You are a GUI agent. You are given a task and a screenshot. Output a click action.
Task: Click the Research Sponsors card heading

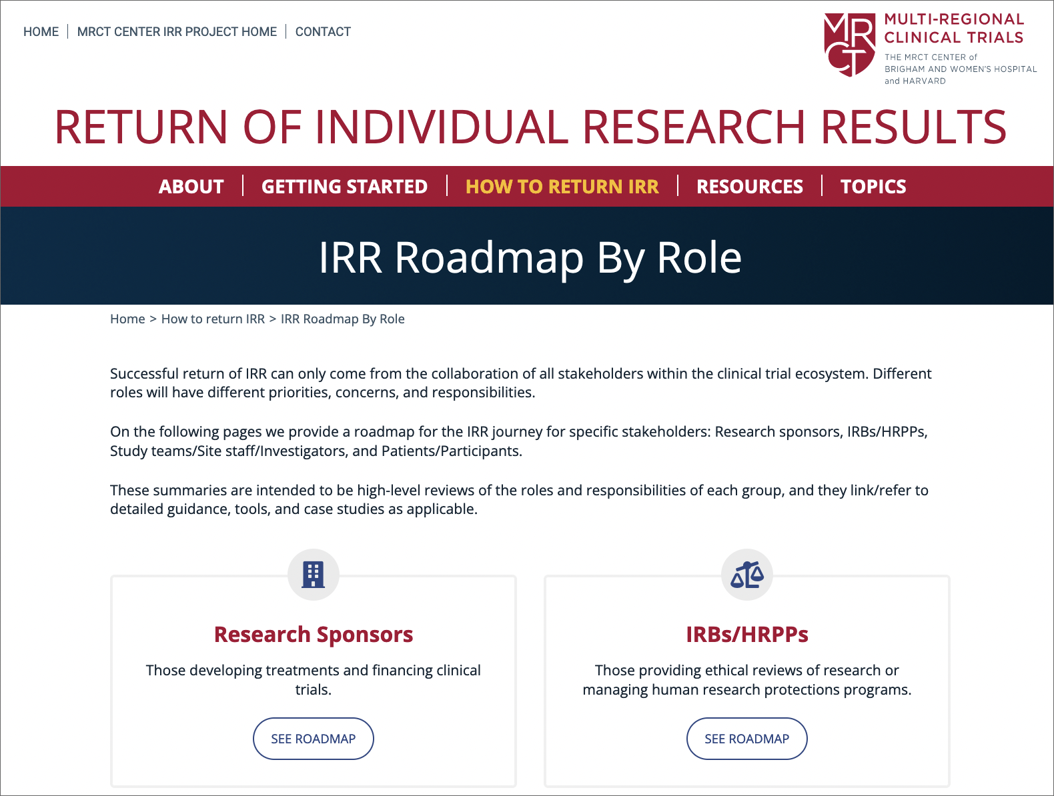(x=313, y=634)
